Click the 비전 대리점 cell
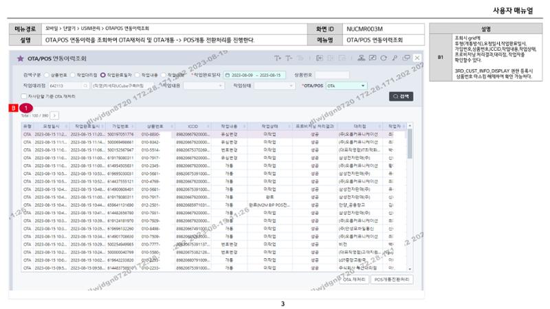The width and height of the screenshot is (550, 309). 360,244
